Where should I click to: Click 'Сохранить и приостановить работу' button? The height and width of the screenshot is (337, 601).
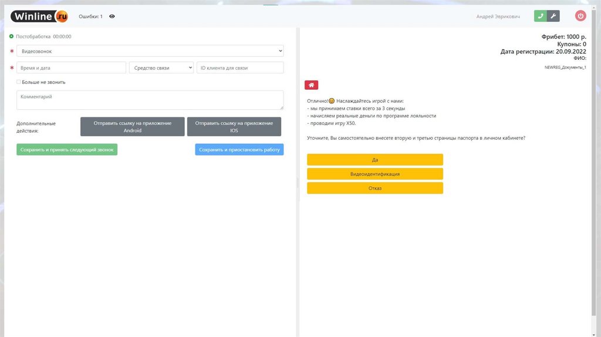pos(239,150)
